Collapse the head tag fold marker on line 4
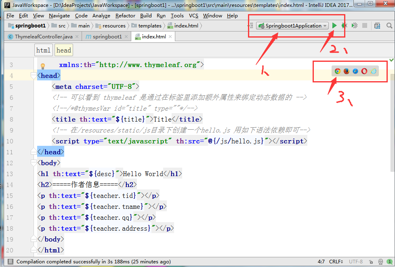The width and height of the screenshot is (395, 267). [x=34, y=75]
